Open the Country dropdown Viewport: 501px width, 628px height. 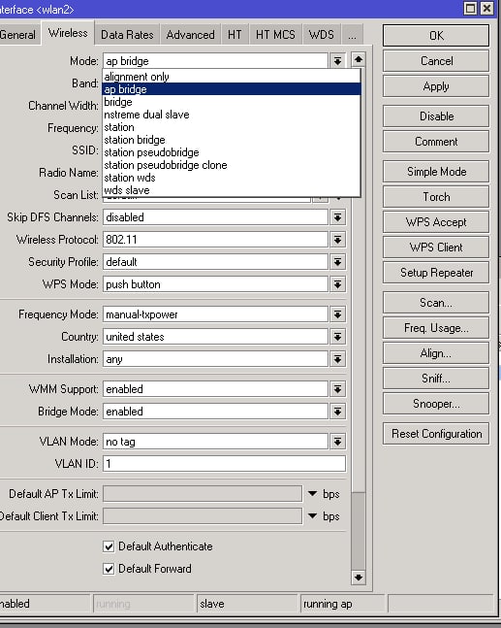point(337,337)
